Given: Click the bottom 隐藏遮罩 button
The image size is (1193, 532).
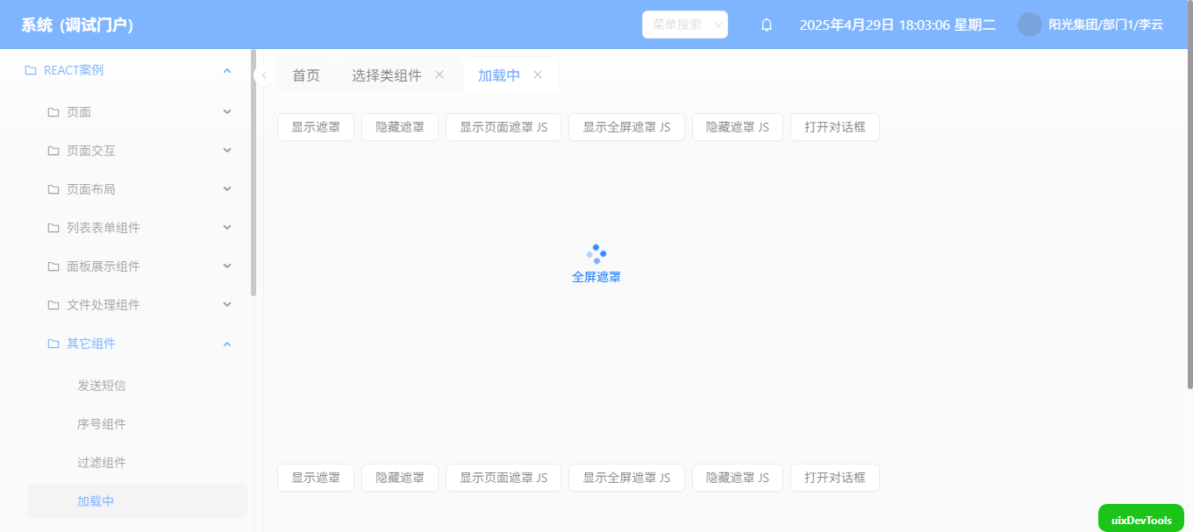Looking at the screenshot, I should pyautogui.click(x=400, y=478).
